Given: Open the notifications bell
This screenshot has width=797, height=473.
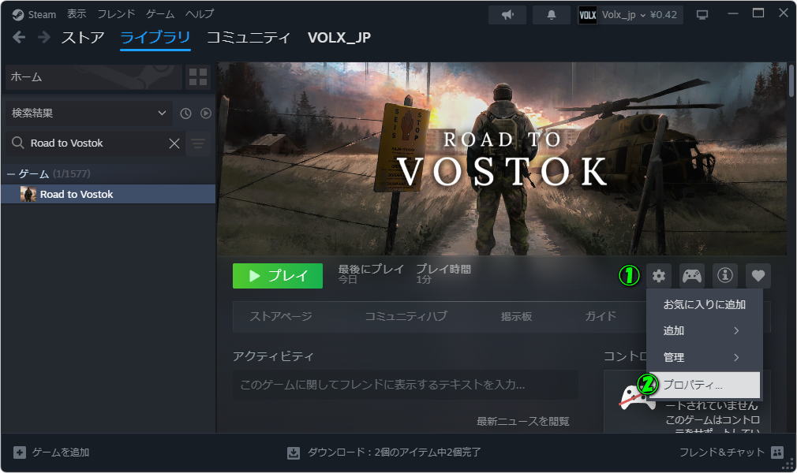Looking at the screenshot, I should pos(552,15).
